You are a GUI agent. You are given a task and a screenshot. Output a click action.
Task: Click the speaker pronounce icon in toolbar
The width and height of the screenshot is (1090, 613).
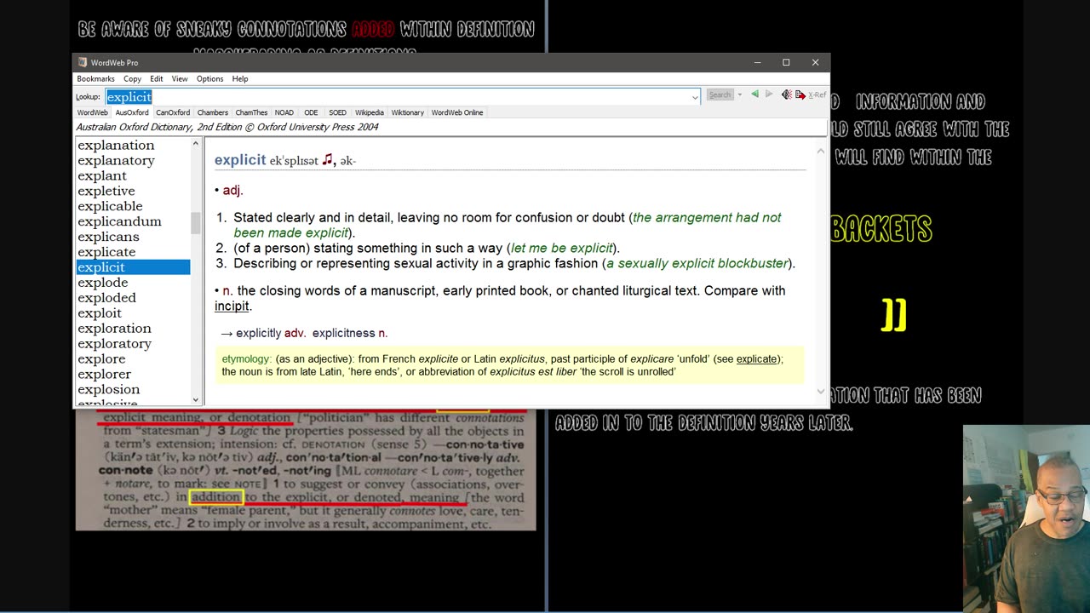coord(786,95)
